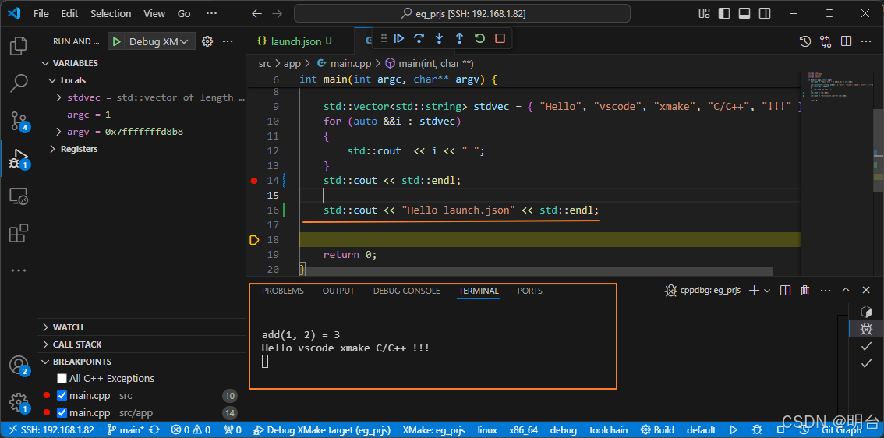Maximize panel with the up chevron
This screenshot has width=884, height=438.
point(846,290)
